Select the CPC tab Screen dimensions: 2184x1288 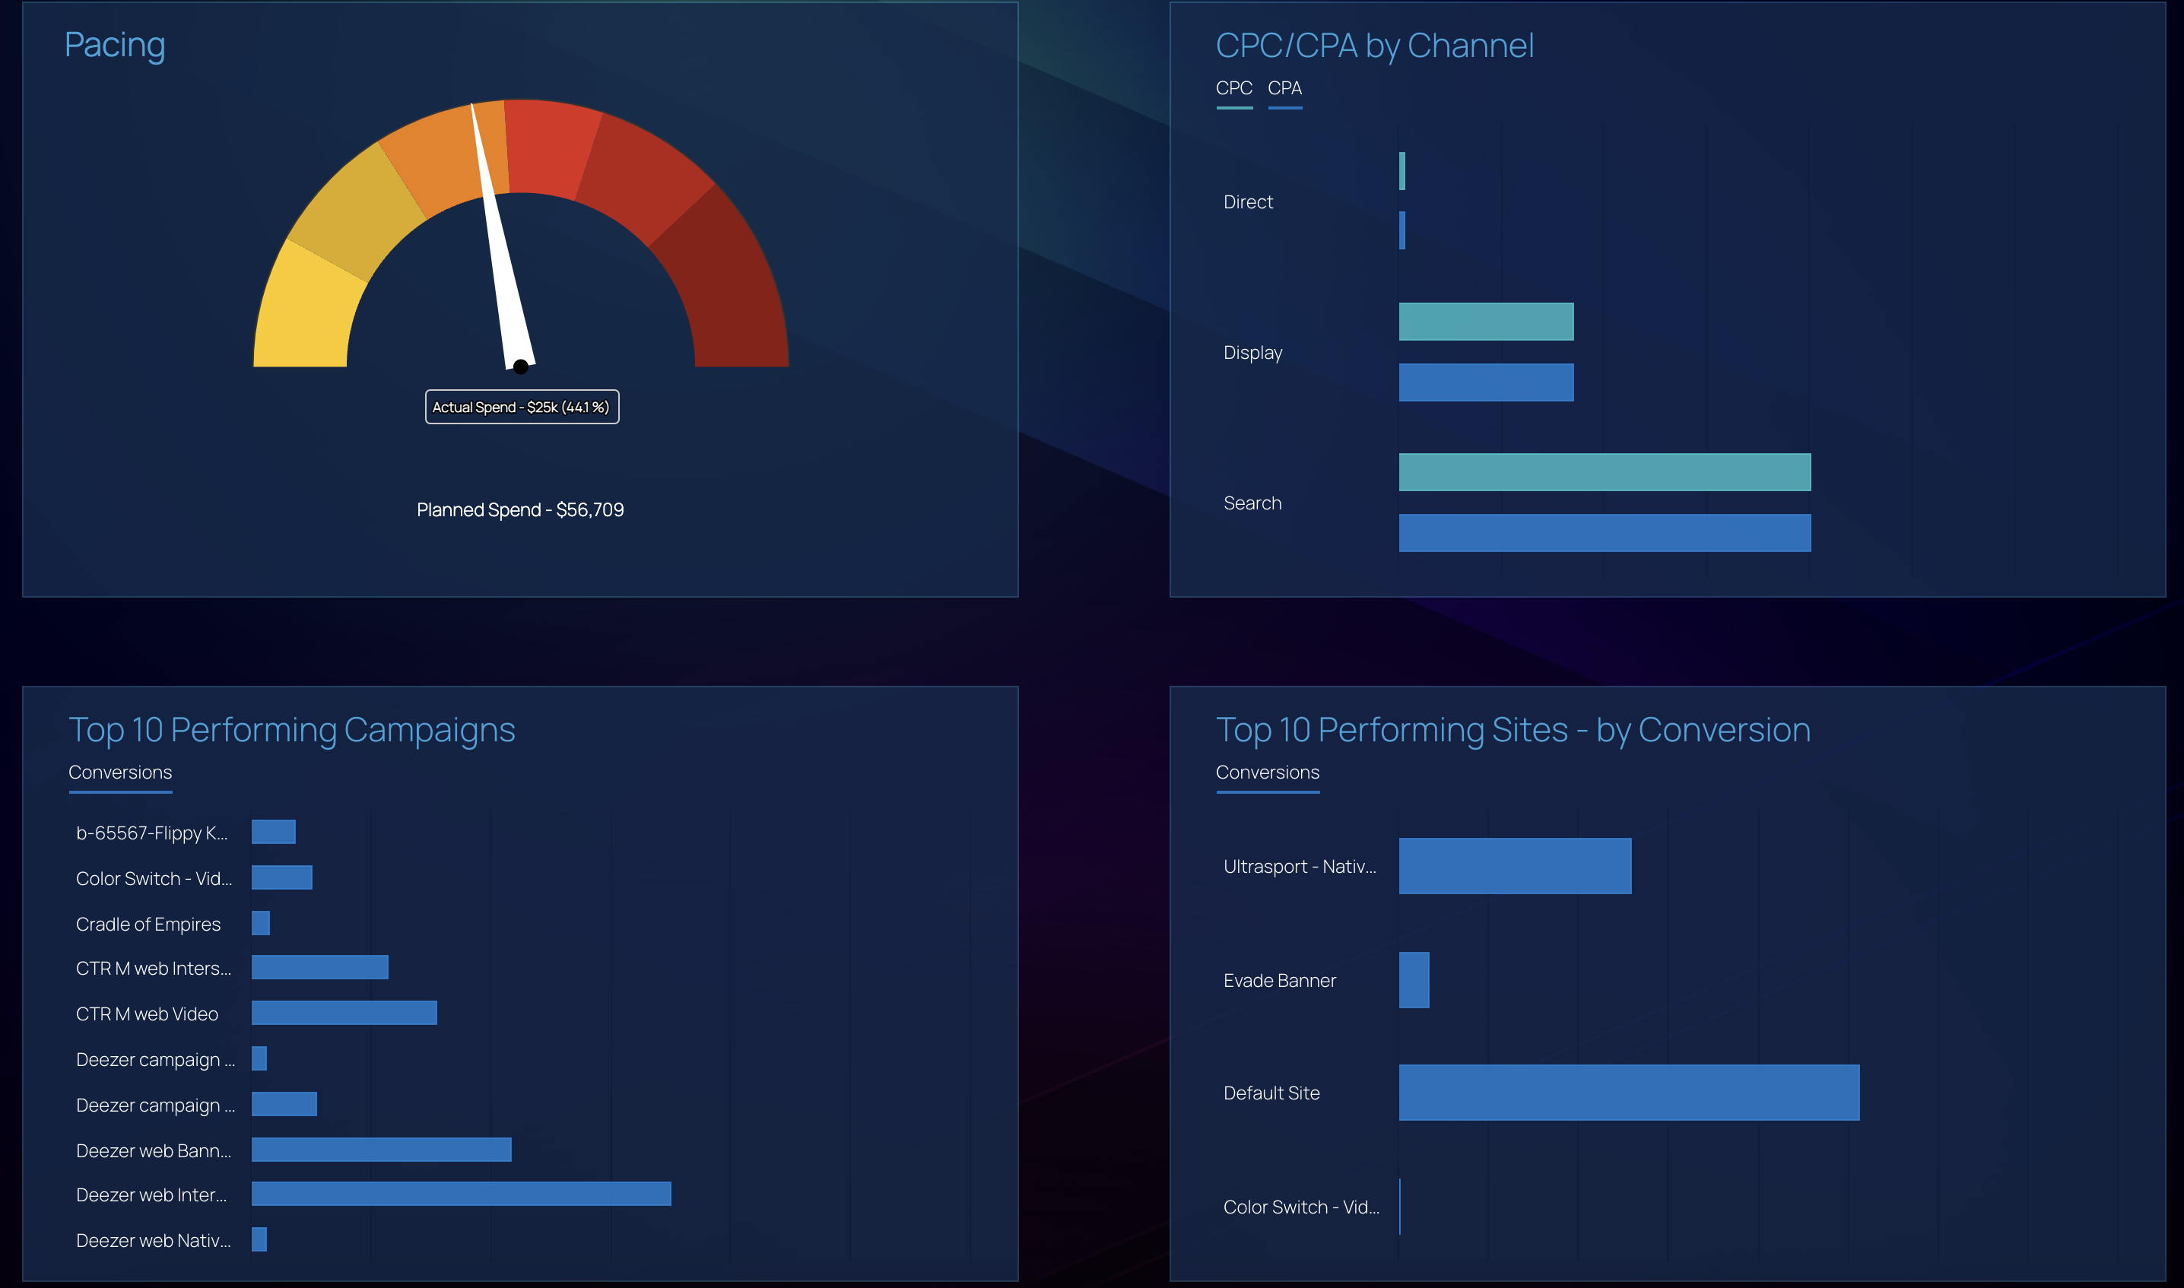pyautogui.click(x=1233, y=87)
